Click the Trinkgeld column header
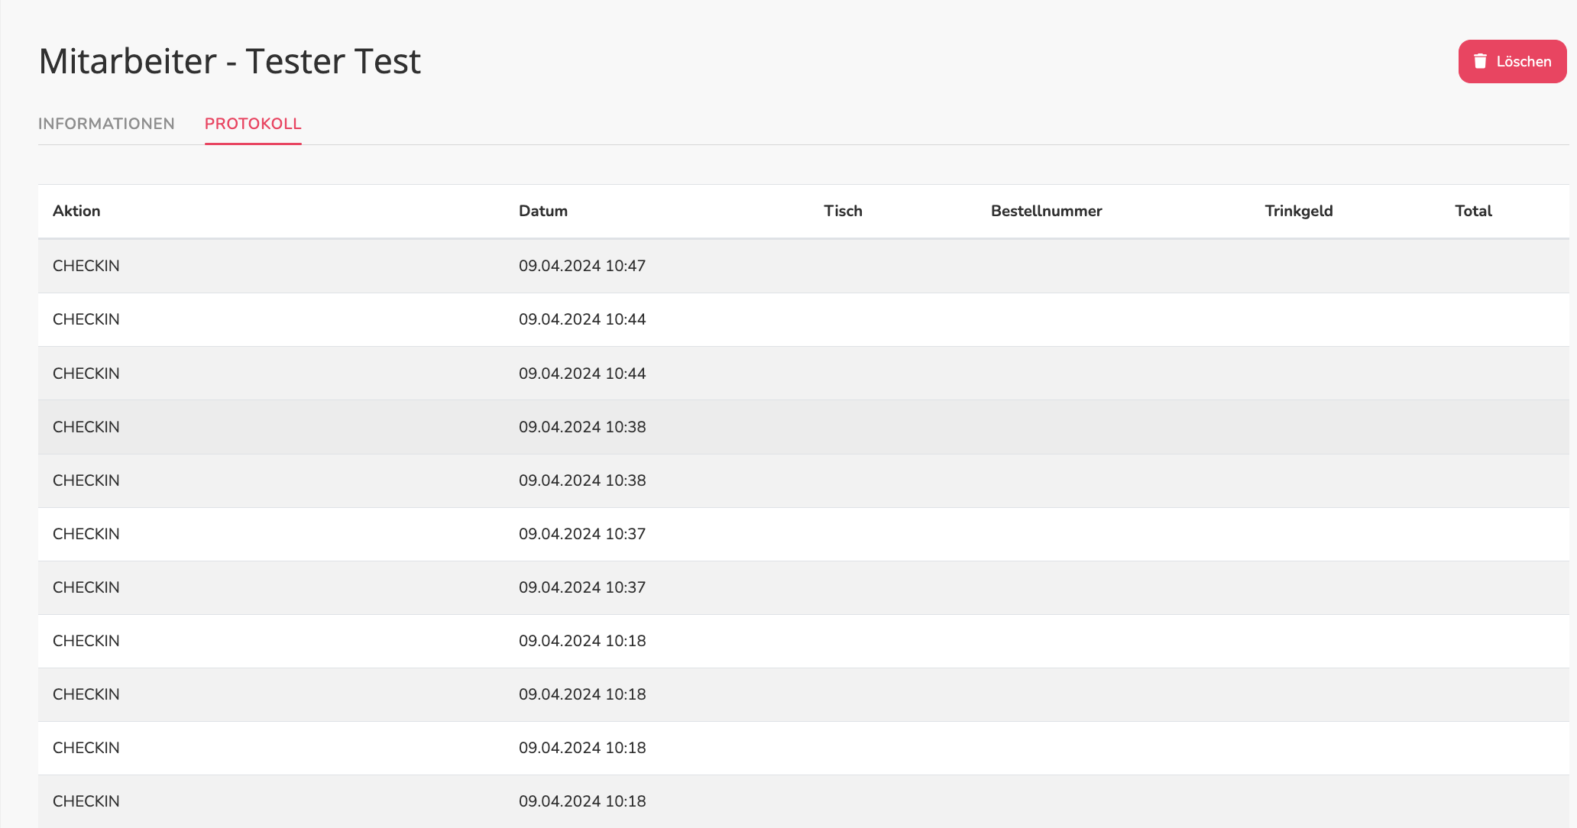This screenshot has width=1577, height=828. [1299, 211]
